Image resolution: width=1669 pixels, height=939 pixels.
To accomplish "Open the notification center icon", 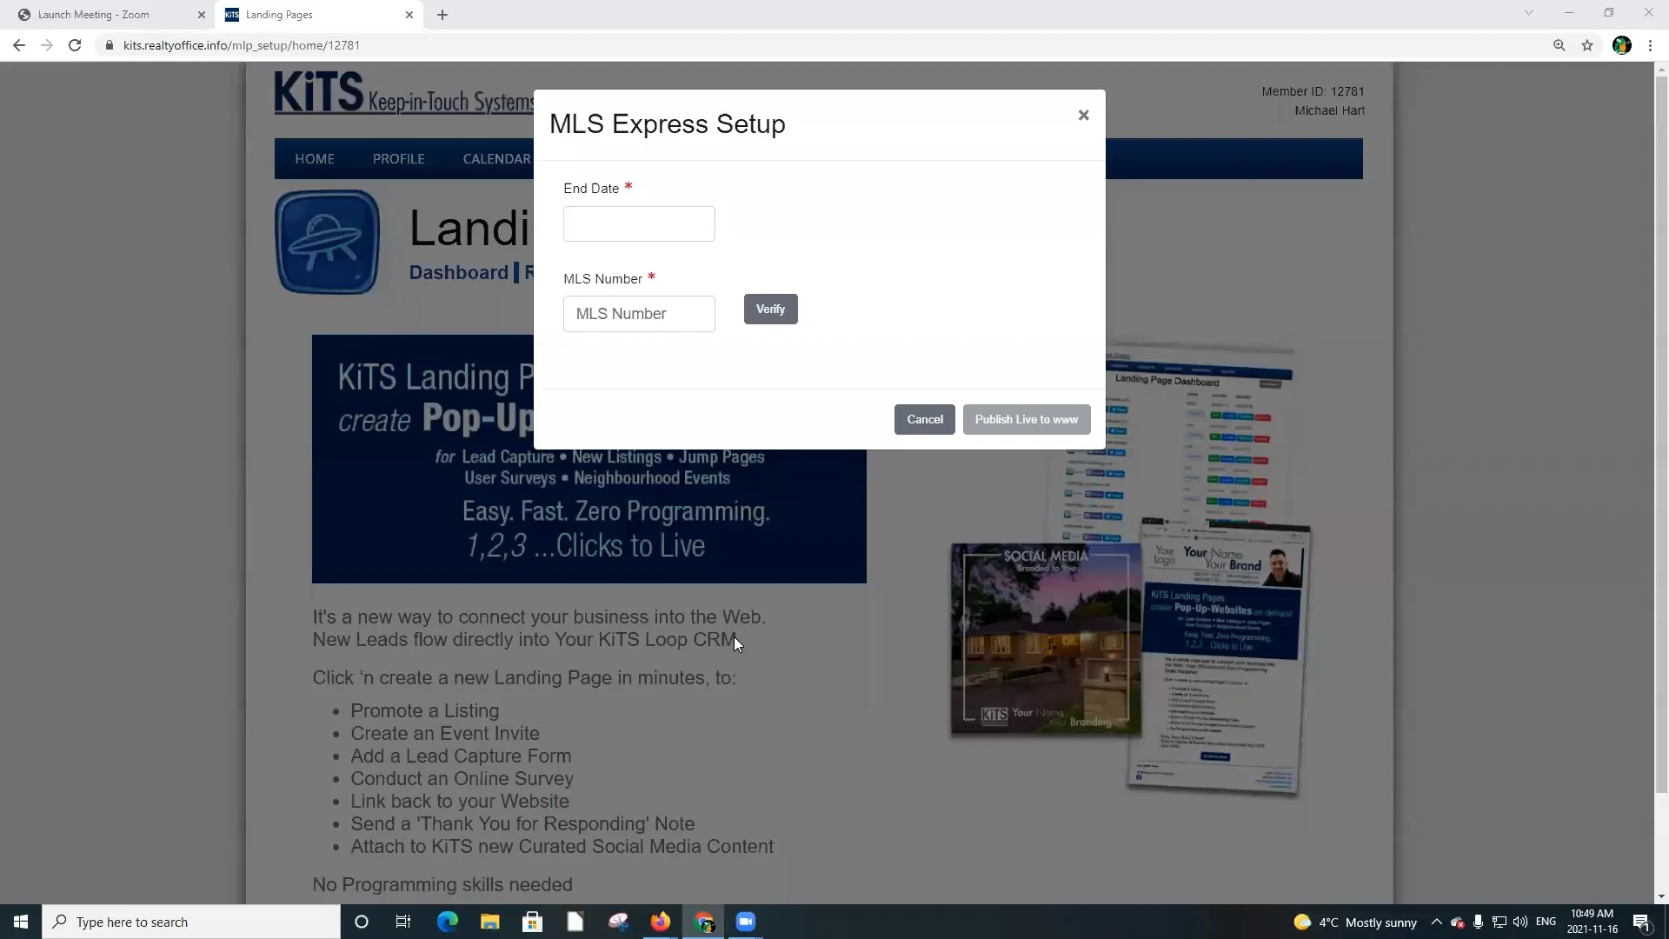I will tap(1641, 922).
